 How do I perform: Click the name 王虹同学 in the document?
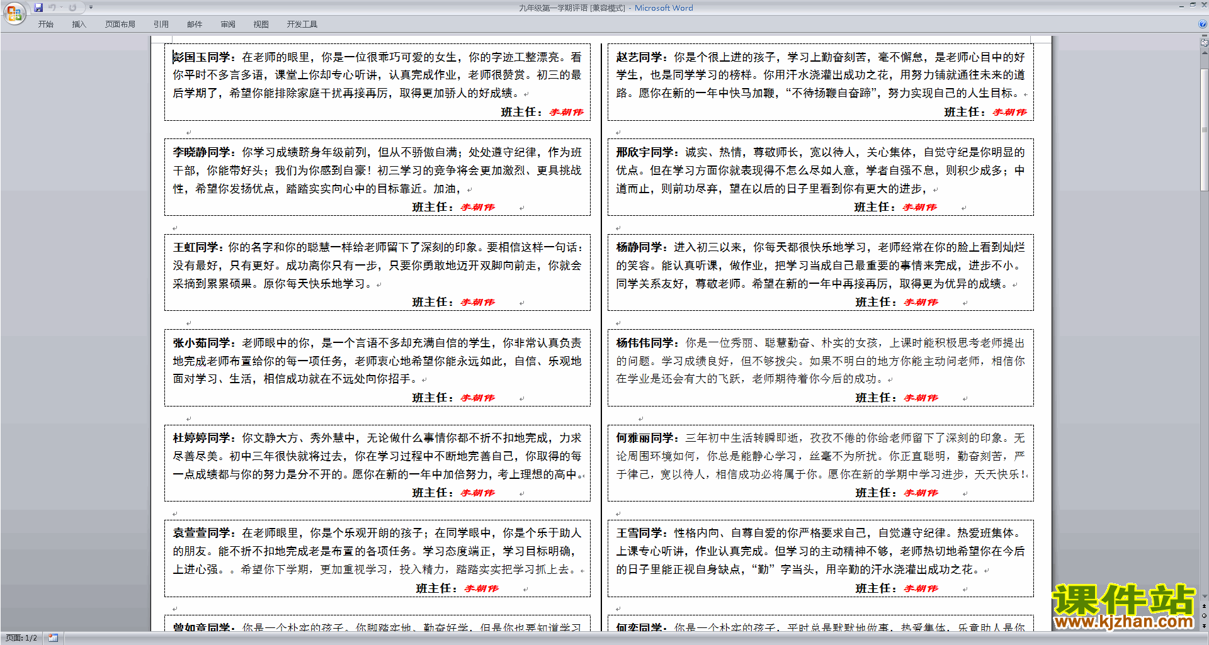tap(196, 247)
